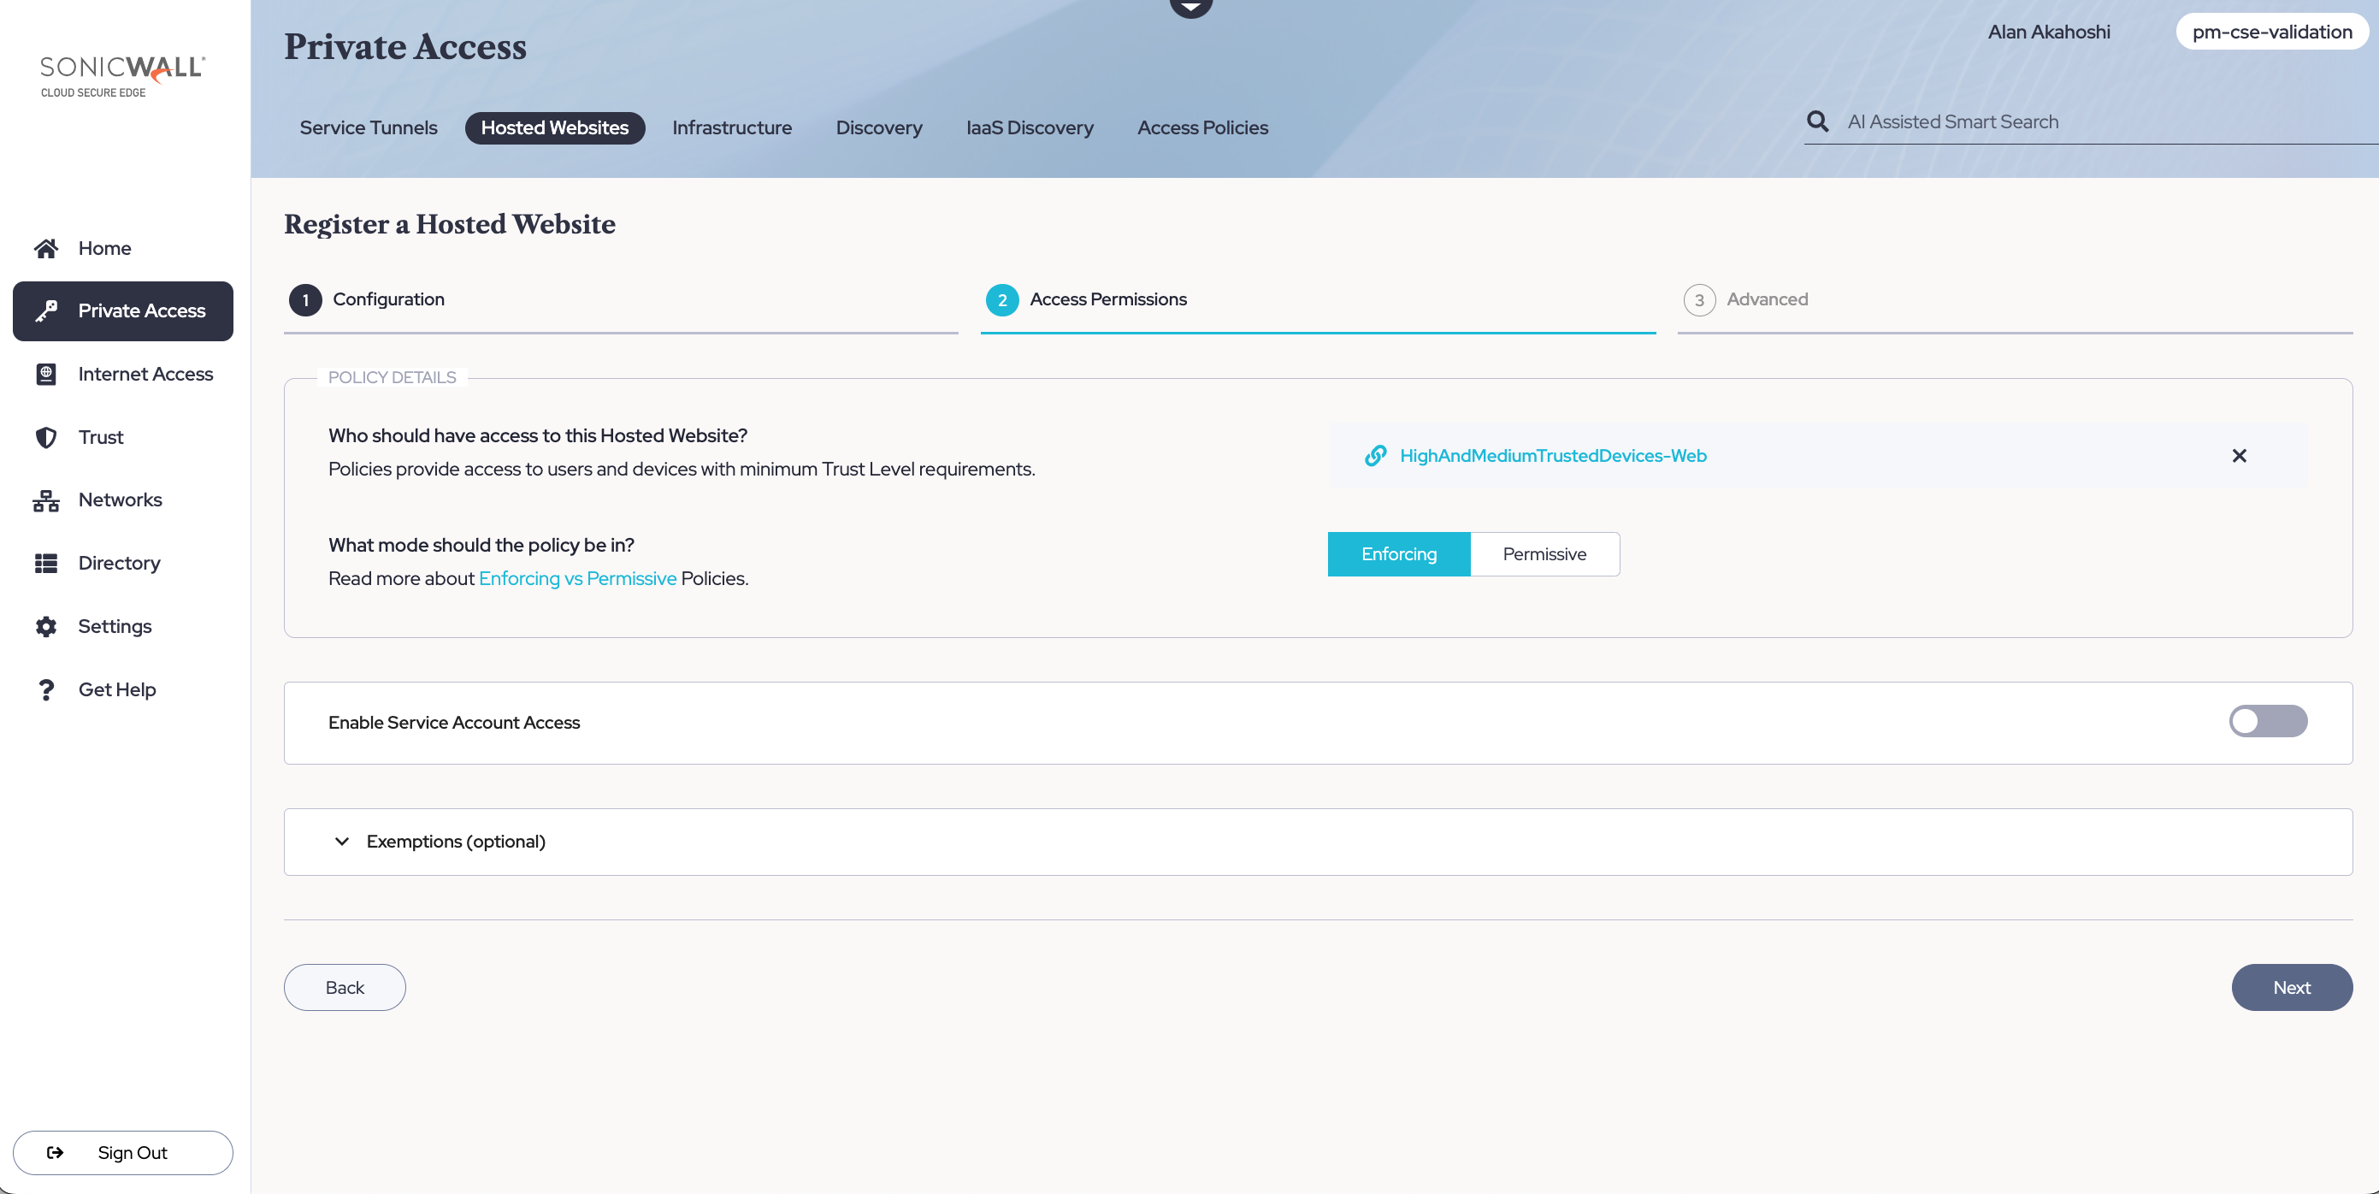This screenshot has width=2379, height=1194.
Task: Click the search magnifier icon
Action: coord(1816,122)
